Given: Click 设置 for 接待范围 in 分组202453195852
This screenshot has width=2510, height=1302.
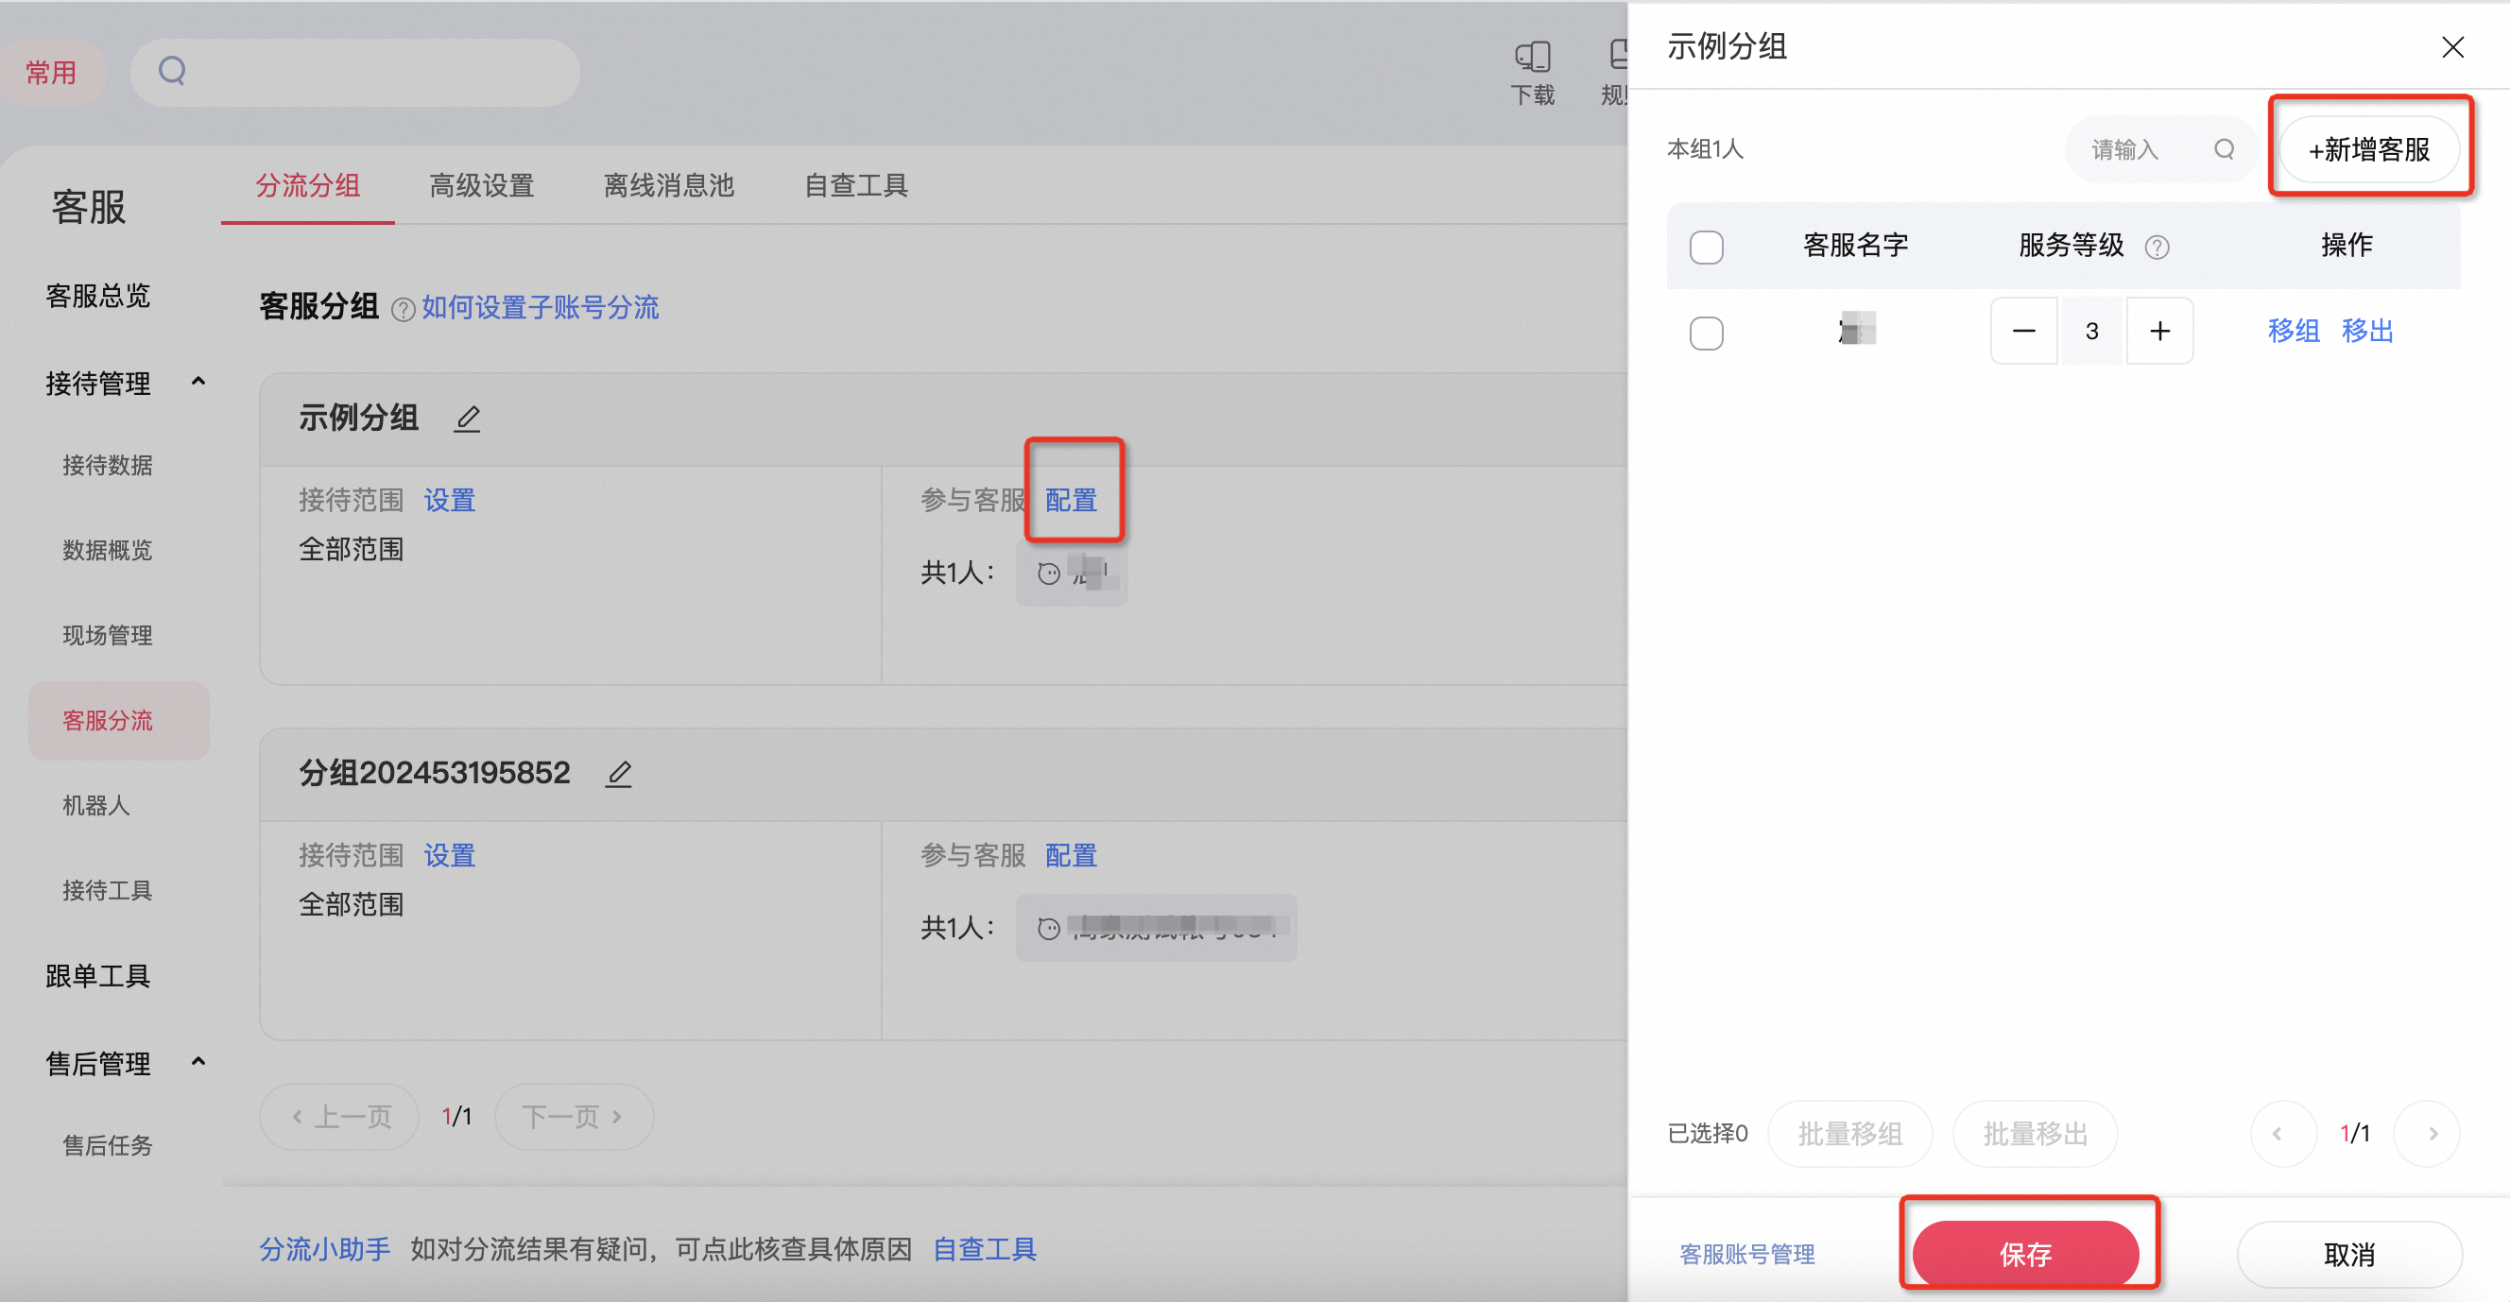Looking at the screenshot, I should (x=449, y=856).
